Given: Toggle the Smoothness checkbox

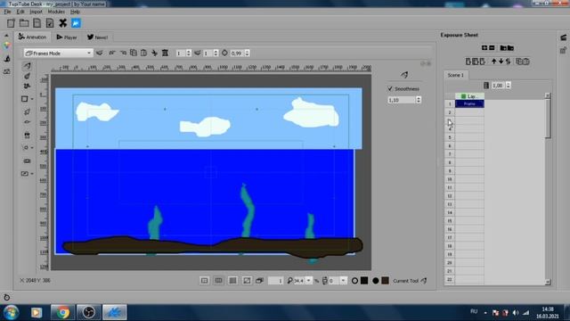Looking at the screenshot, I should click(x=390, y=88).
